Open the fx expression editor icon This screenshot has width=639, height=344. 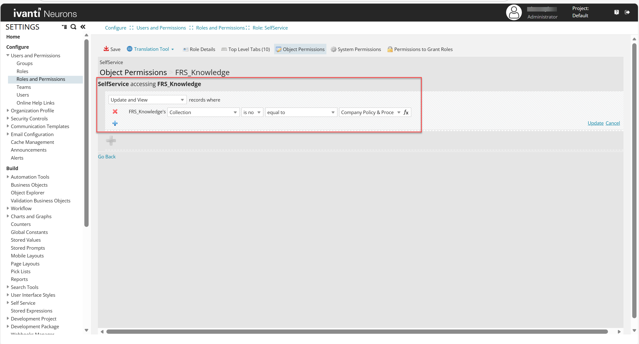406,112
